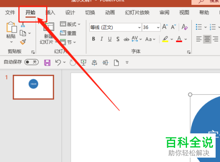This screenshot has height=162, width=220.
Task: Select the Format Painter brush
Action: click(x=23, y=42)
